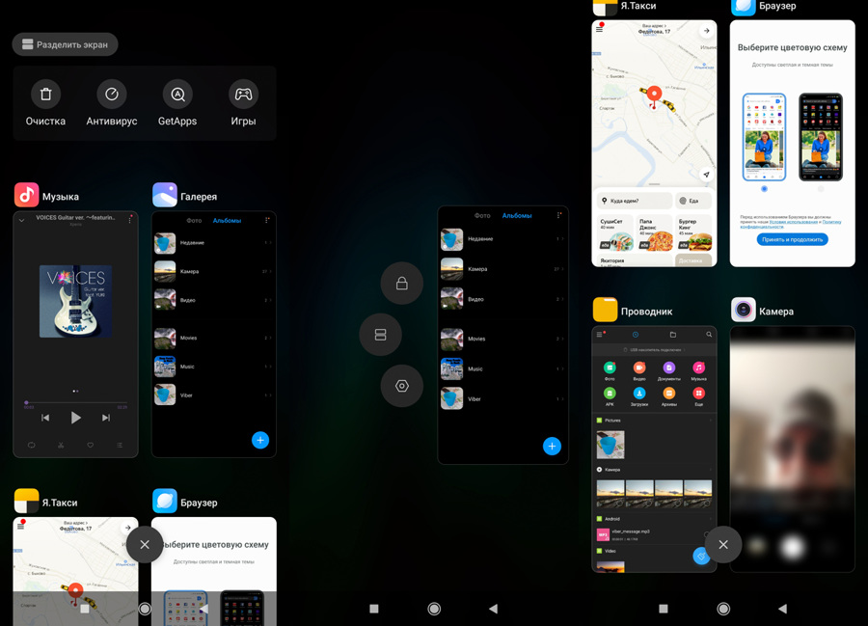The height and width of the screenshot is (626, 868).
Task: Open the hamburger menu in Проводник
Action: tap(600, 335)
